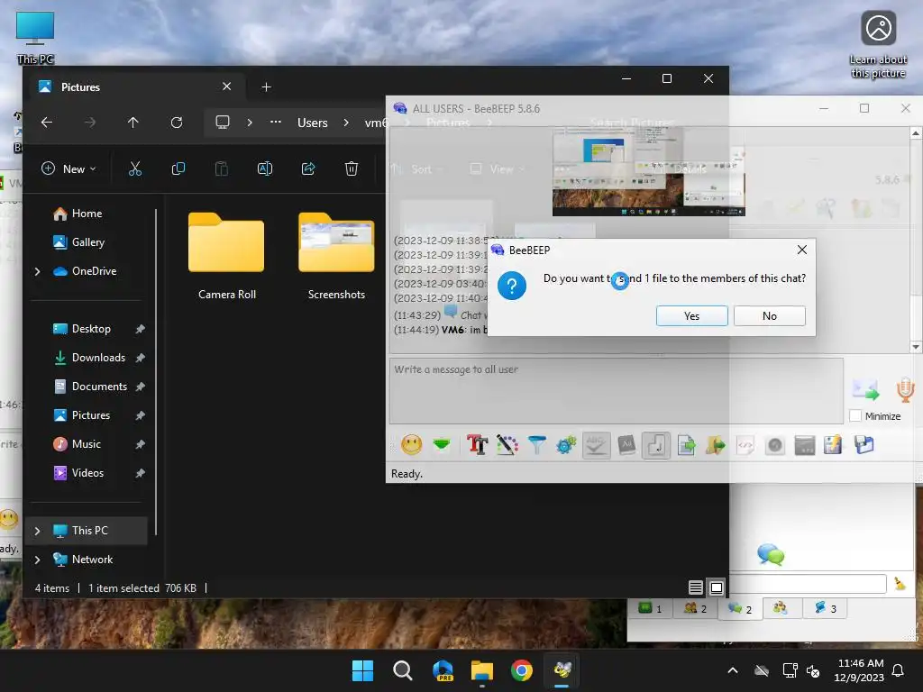
Task: Open Windows Start menu
Action: click(362, 670)
